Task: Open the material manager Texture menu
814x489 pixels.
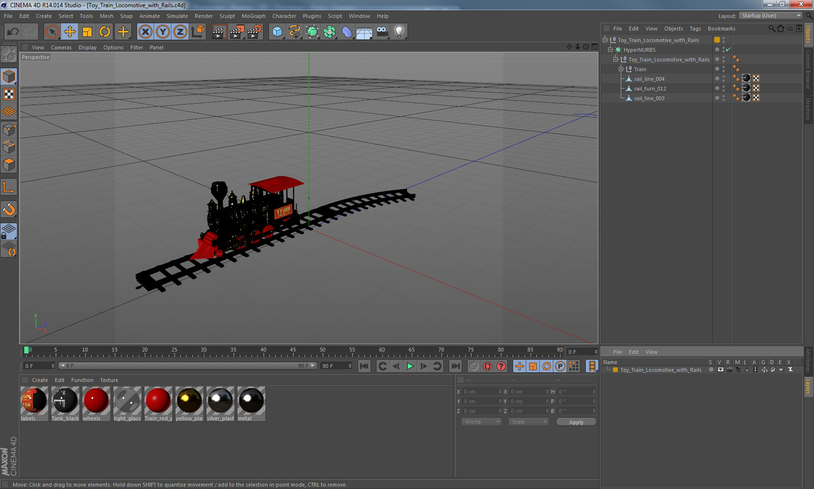Action: (109, 380)
